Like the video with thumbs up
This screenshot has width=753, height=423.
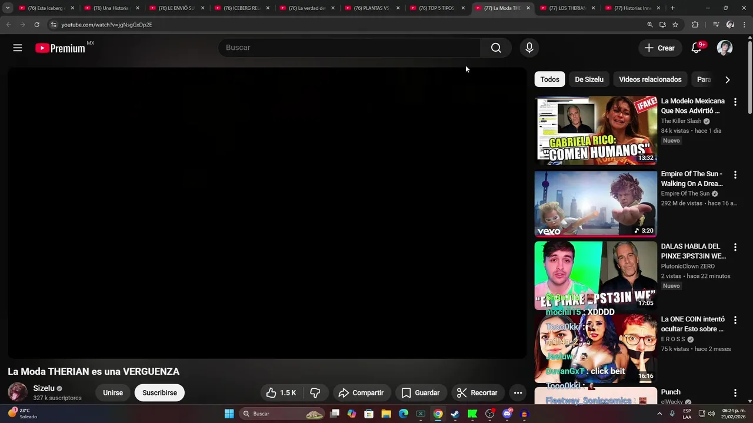(281, 393)
